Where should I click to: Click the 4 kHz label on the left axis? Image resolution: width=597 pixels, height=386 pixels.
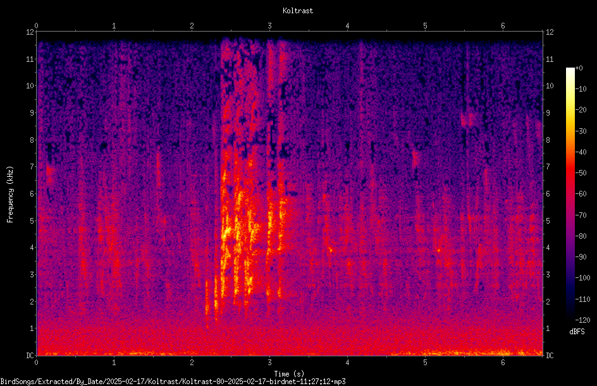click(x=32, y=248)
